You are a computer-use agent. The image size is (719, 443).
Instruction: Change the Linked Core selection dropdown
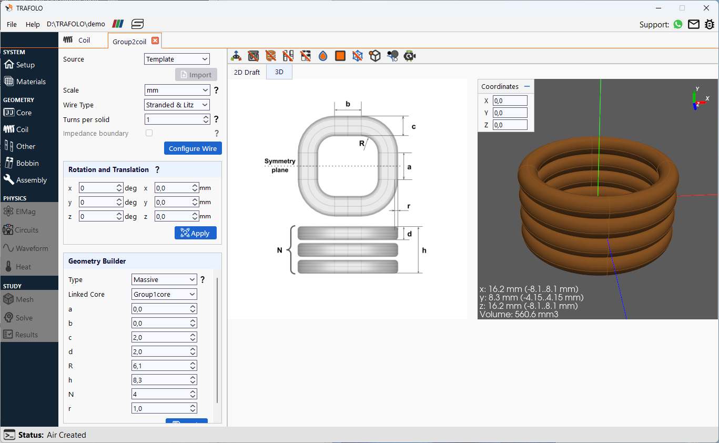pos(164,294)
